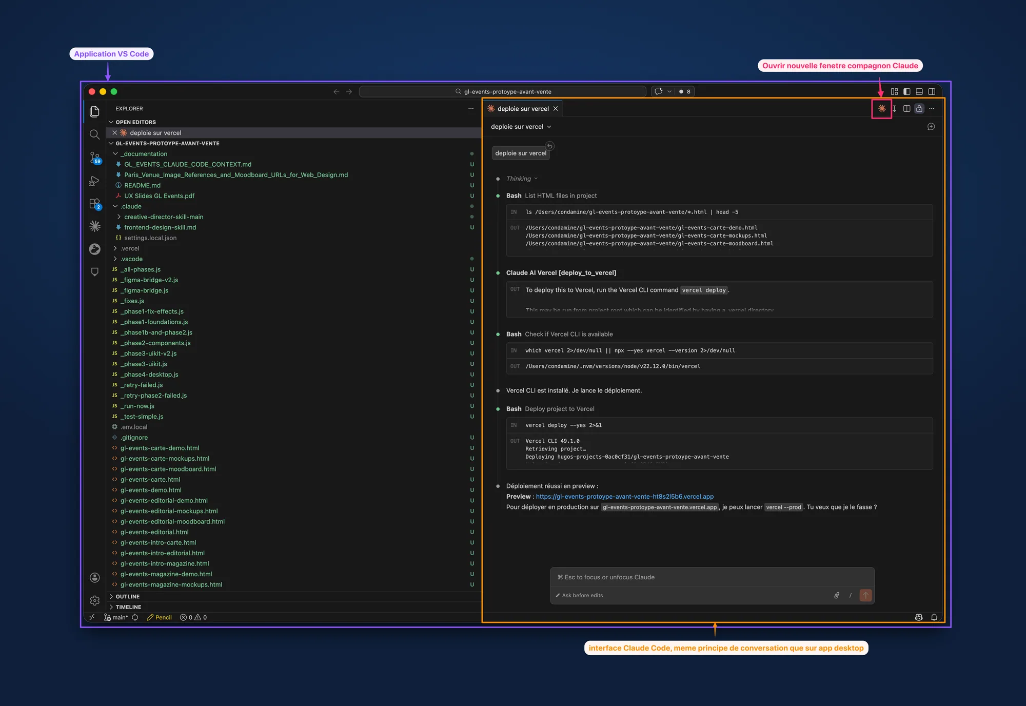Open the Manage gear in activity bar
This screenshot has width=1026, height=706.
tap(95, 600)
